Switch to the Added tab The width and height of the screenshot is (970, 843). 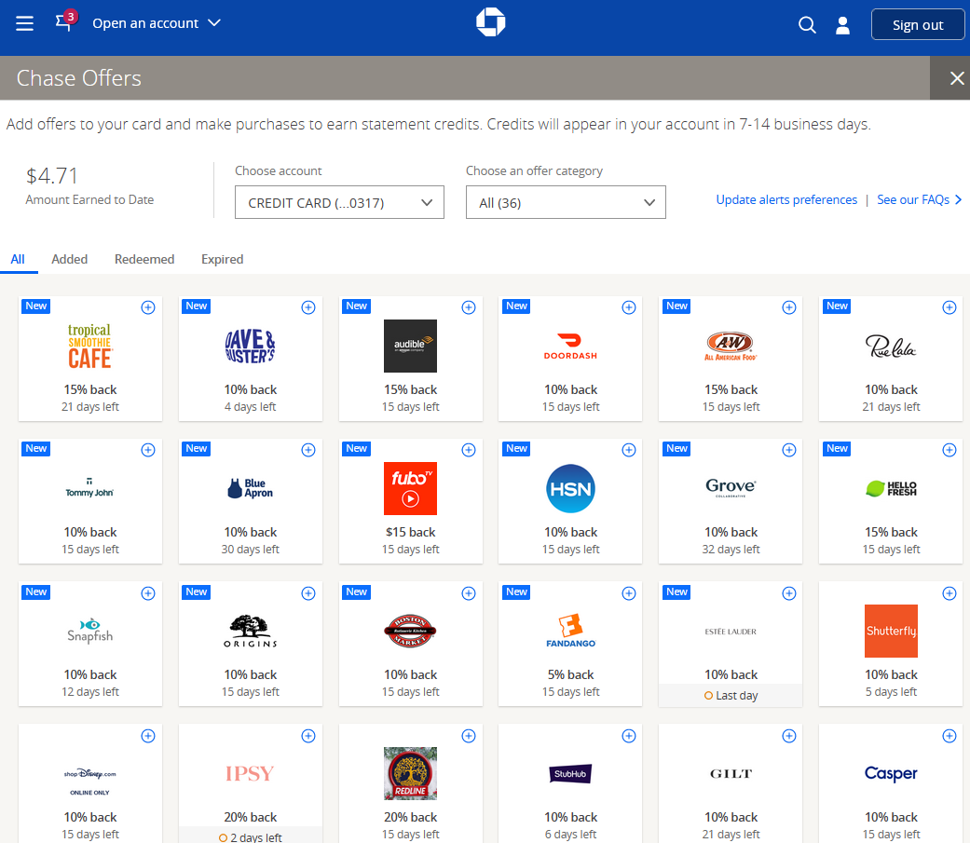pyautogui.click(x=69, y=259)
